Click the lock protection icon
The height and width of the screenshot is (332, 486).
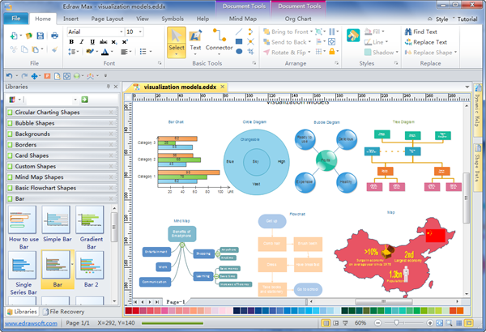pos(332,52)
